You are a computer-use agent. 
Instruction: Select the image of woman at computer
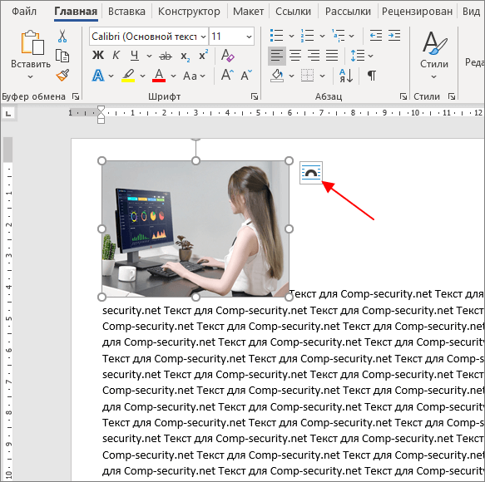click(195, 229)
